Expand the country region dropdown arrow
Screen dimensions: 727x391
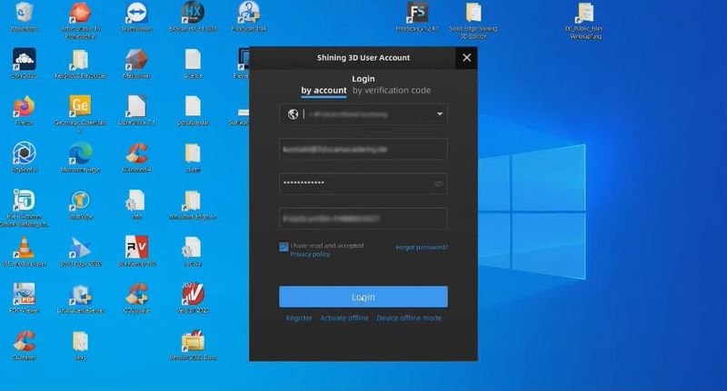tap(440, 114)
